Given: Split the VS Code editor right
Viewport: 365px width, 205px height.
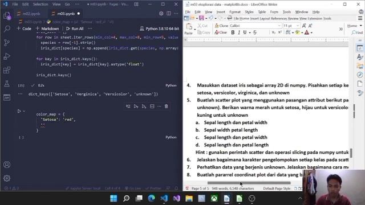Looking at the screenshot, I should coord(169,14).
